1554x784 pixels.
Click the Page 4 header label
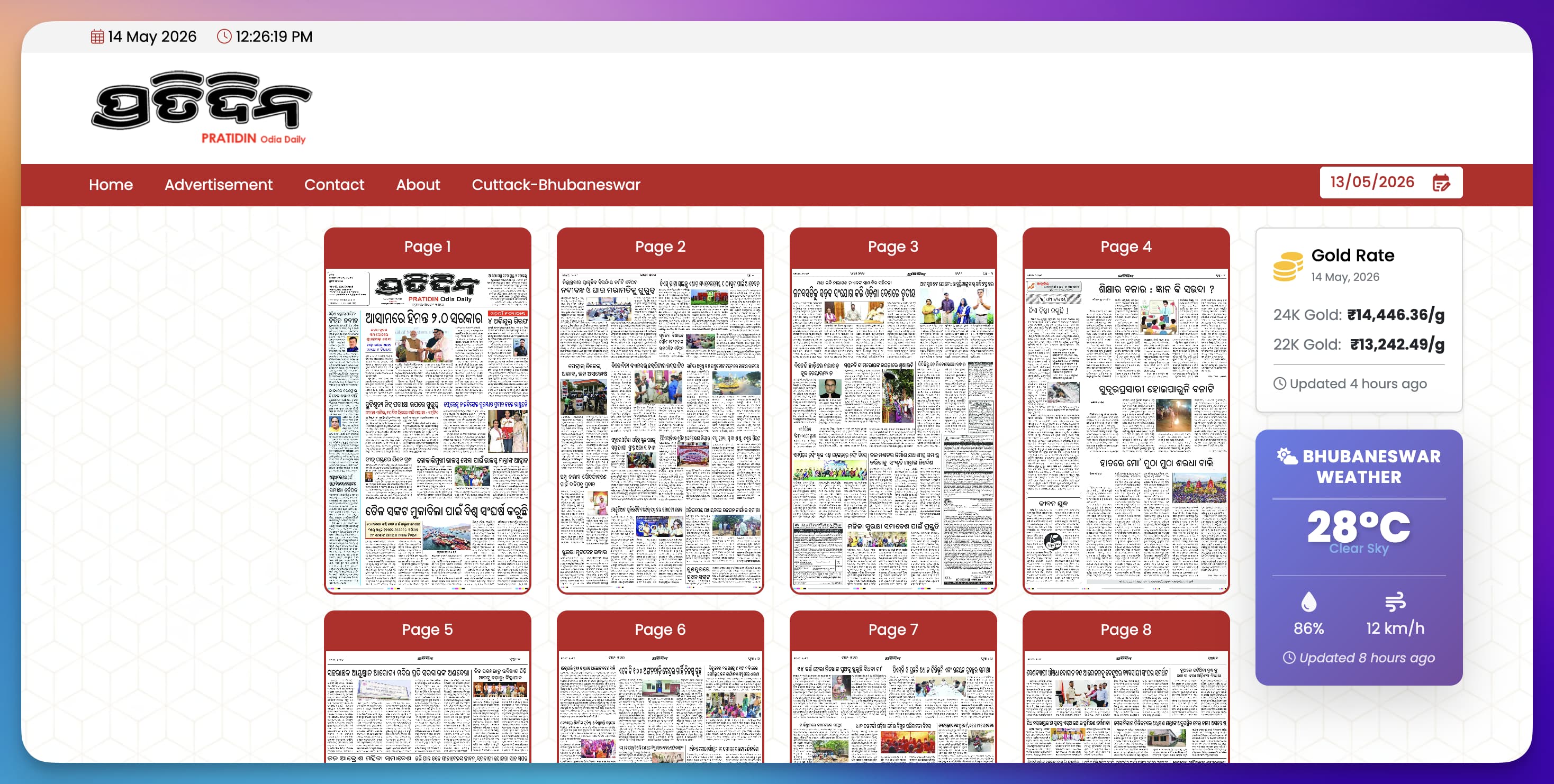point(1126,247)
